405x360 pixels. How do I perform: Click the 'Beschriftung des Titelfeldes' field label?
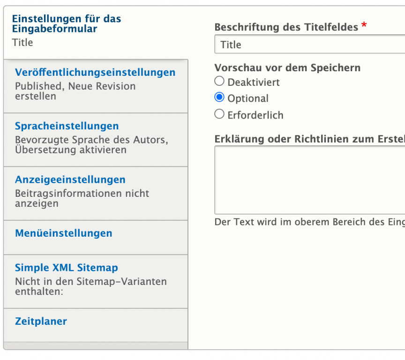coord(286,27)
